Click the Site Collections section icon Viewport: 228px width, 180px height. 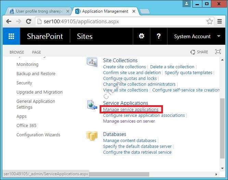point(92,62)
